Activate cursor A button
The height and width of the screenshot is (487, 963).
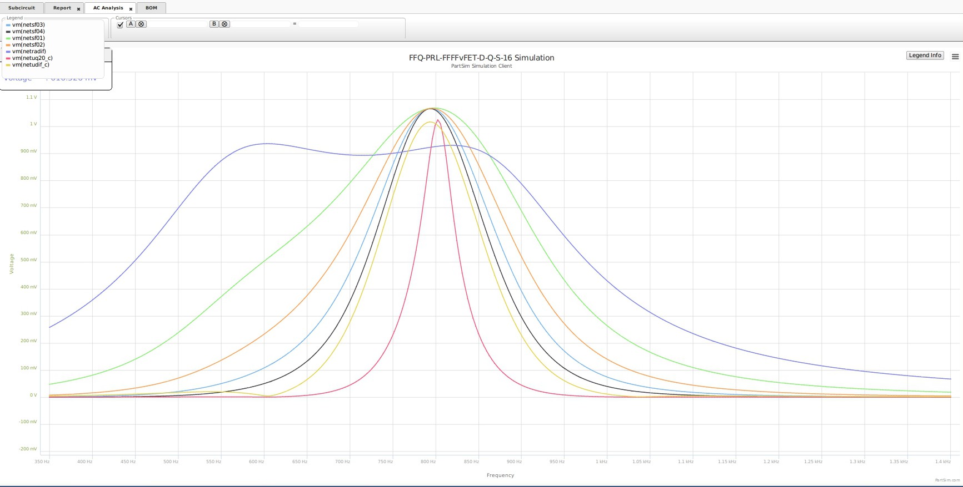[131, 24]
